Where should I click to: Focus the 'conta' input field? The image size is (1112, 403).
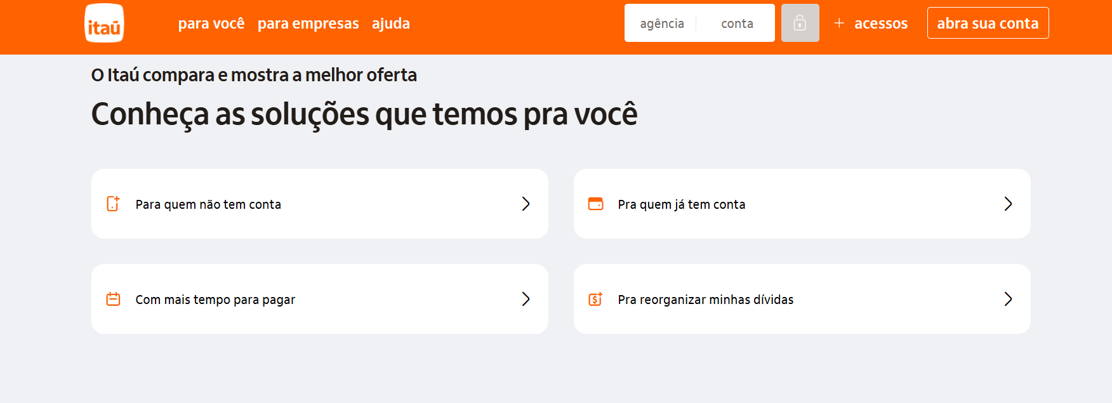pyautogui.click(x=737, y=23)
